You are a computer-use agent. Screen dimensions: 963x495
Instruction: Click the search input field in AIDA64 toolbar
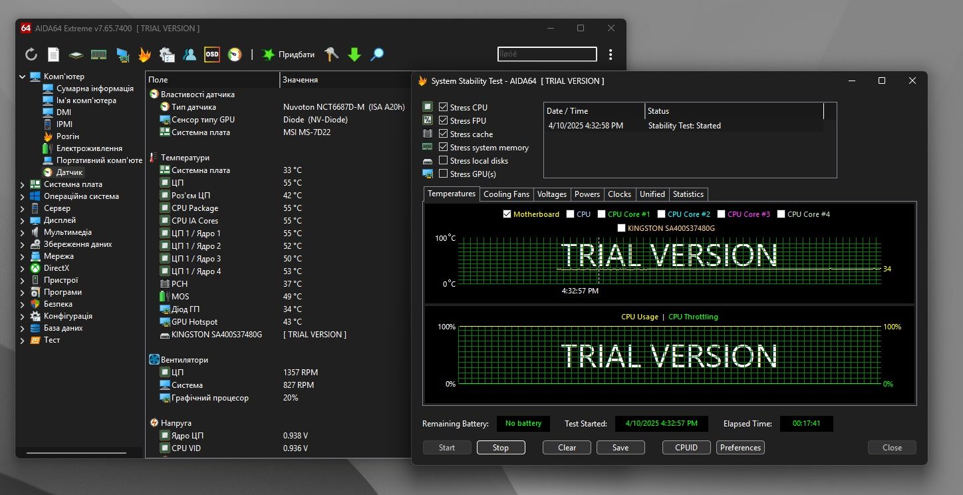547,55
